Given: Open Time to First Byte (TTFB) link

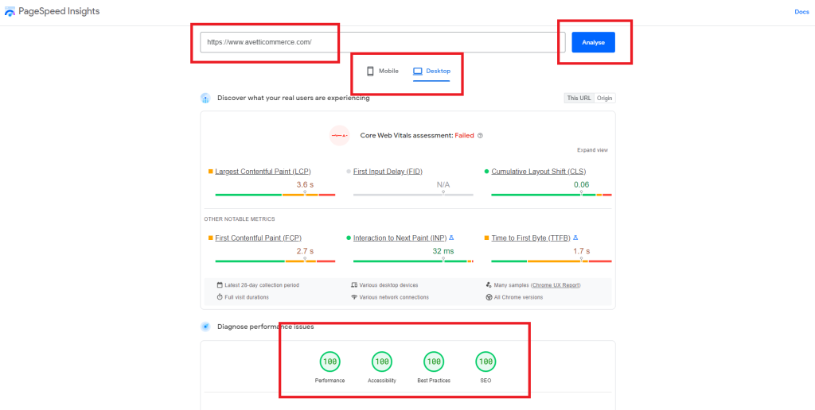Looking at the screenshot, I should click(x=531, y=238).
